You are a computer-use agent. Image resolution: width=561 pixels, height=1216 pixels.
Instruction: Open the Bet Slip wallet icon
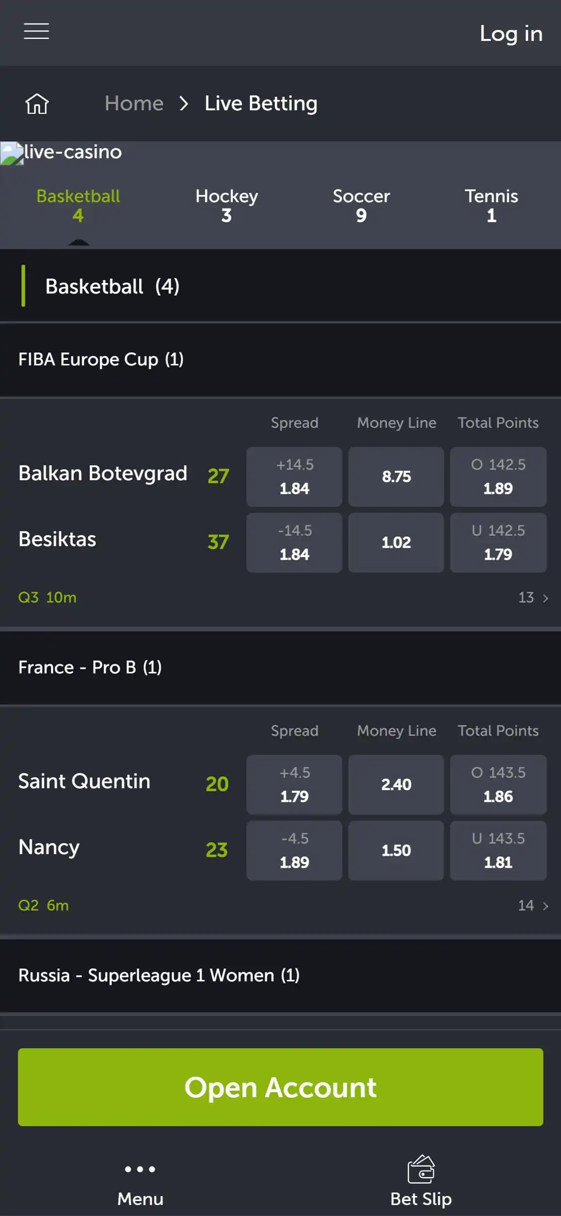(421, 1169)
